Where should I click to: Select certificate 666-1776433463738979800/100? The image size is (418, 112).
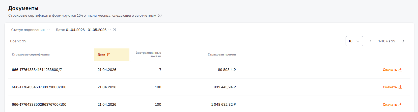click(39, 87)
